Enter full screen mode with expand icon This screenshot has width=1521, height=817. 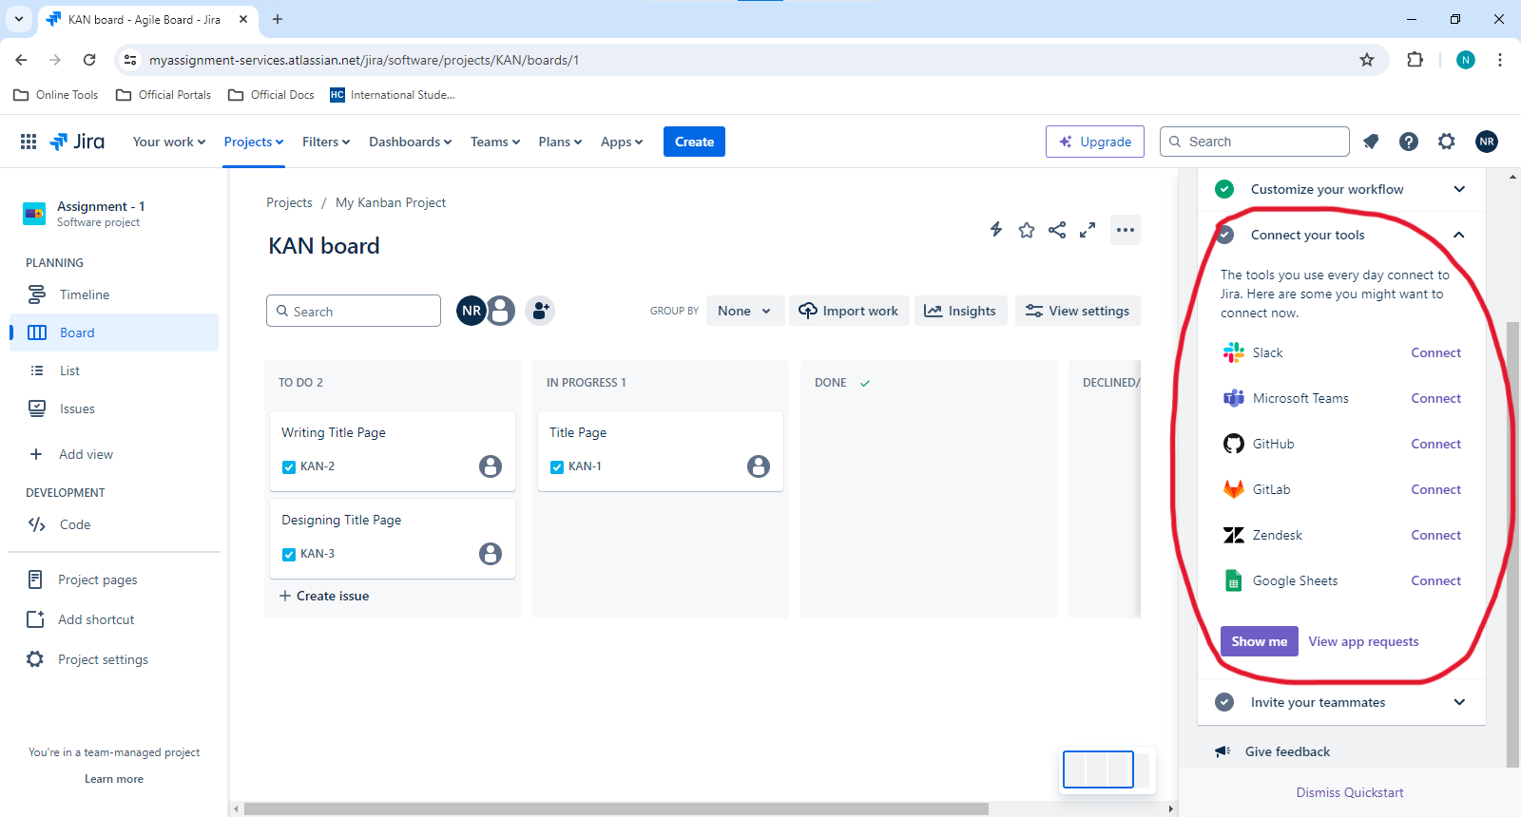click(x=1088, y=230)
